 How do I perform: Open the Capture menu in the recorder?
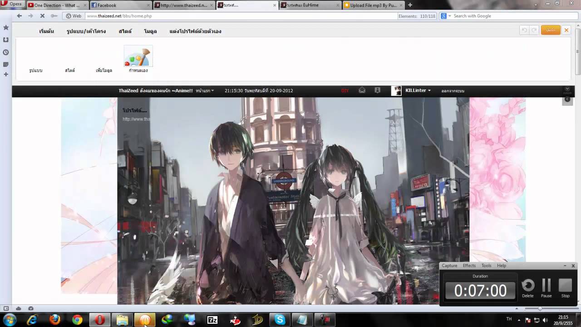449,266
